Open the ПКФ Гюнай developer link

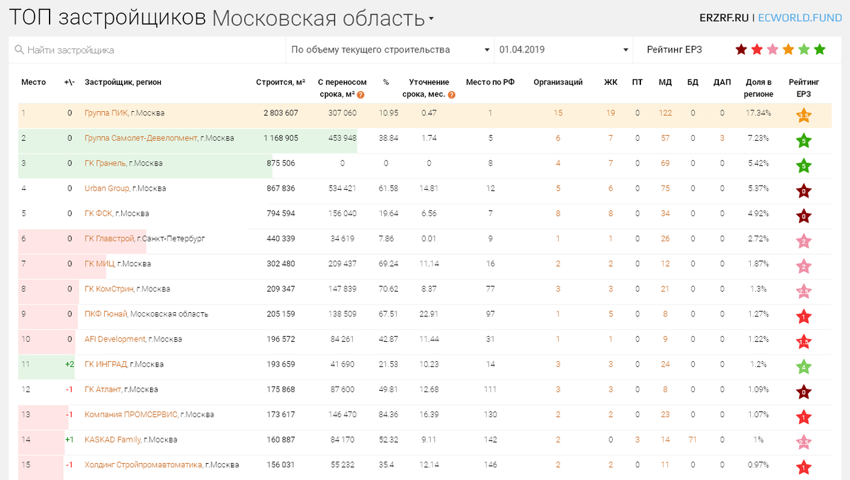(x=106, y=314)
